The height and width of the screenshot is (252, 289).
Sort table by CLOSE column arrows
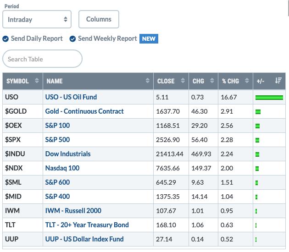click(183, 81)
